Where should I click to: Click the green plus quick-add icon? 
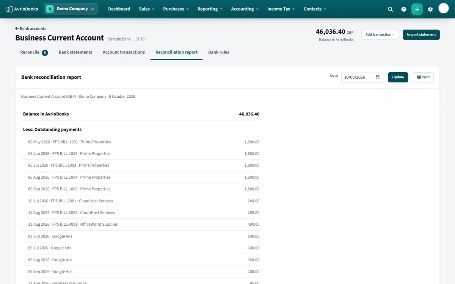pyautogui.click(x=417, y=9)
